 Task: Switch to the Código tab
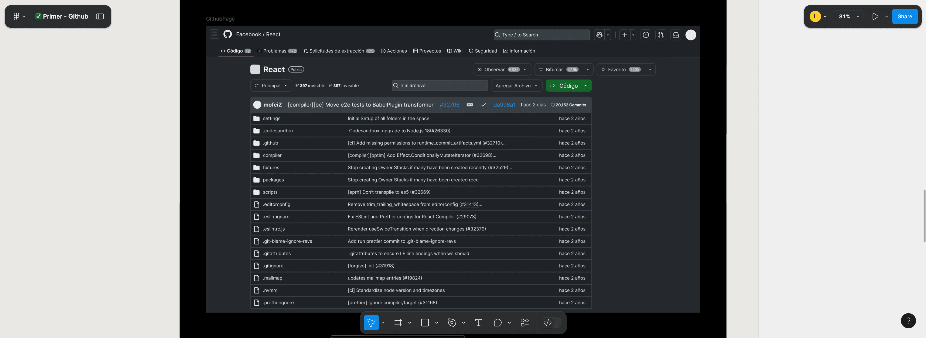pos(236,51)
